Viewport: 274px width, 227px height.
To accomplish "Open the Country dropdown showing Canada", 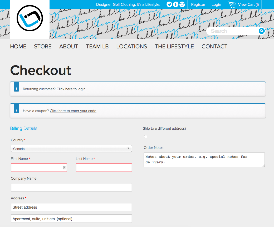I will (71, 148).
